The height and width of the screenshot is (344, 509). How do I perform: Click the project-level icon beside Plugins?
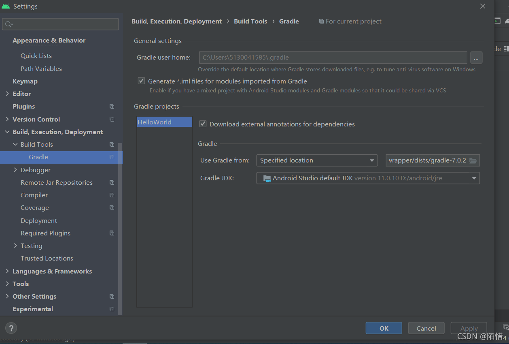(112, 107)
